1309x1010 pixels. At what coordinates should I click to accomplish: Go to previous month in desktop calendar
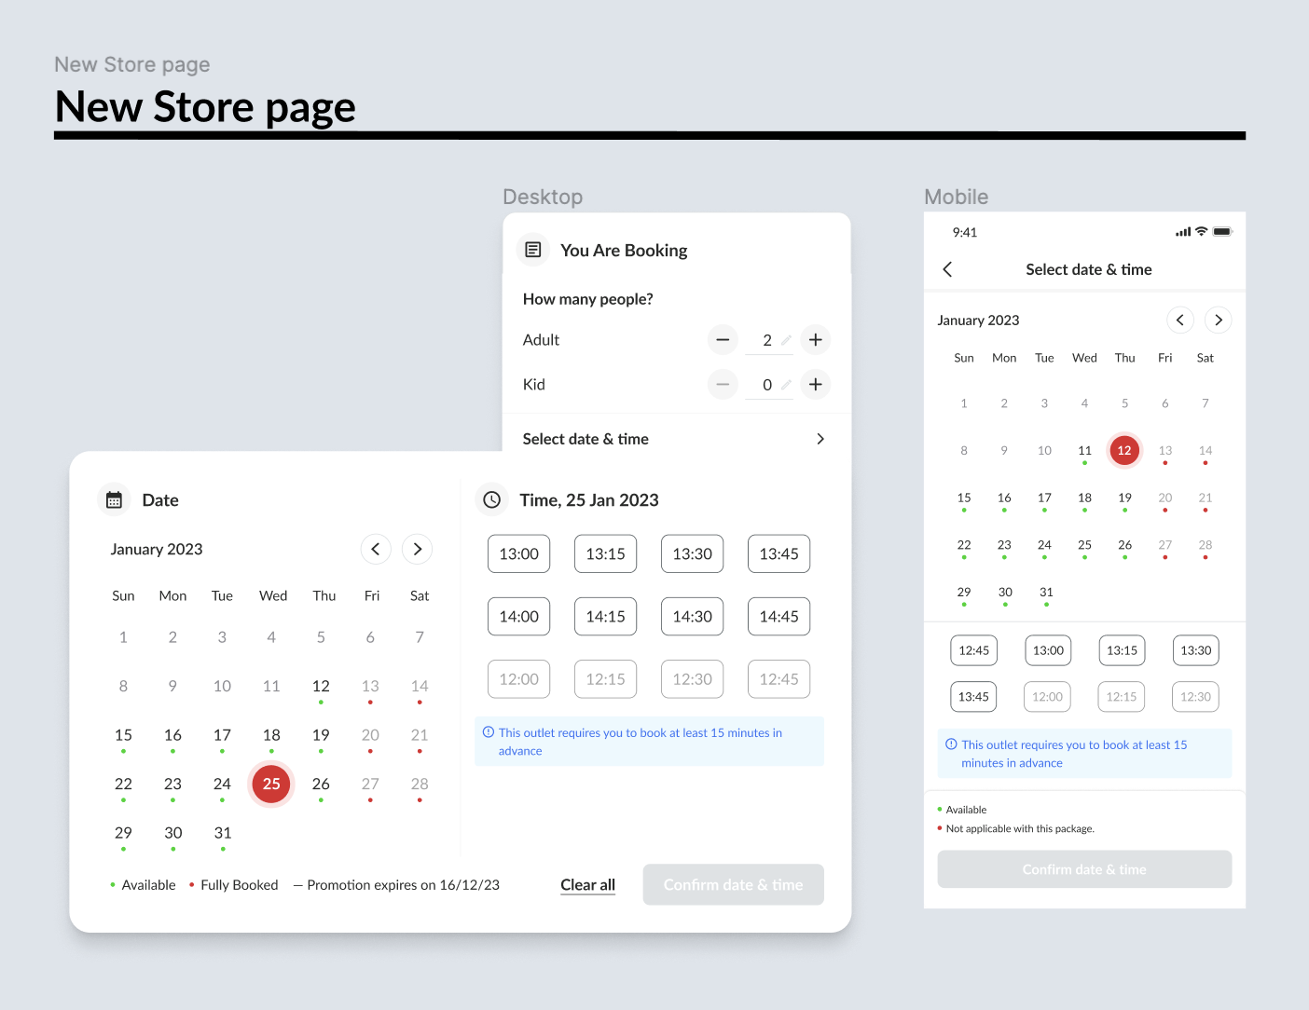376,550
